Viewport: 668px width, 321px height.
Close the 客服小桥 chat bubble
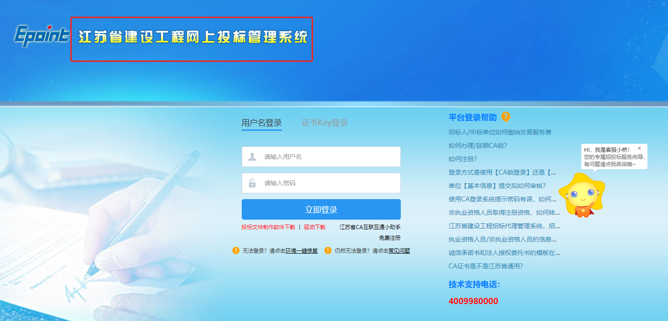[x=639, y=148]
